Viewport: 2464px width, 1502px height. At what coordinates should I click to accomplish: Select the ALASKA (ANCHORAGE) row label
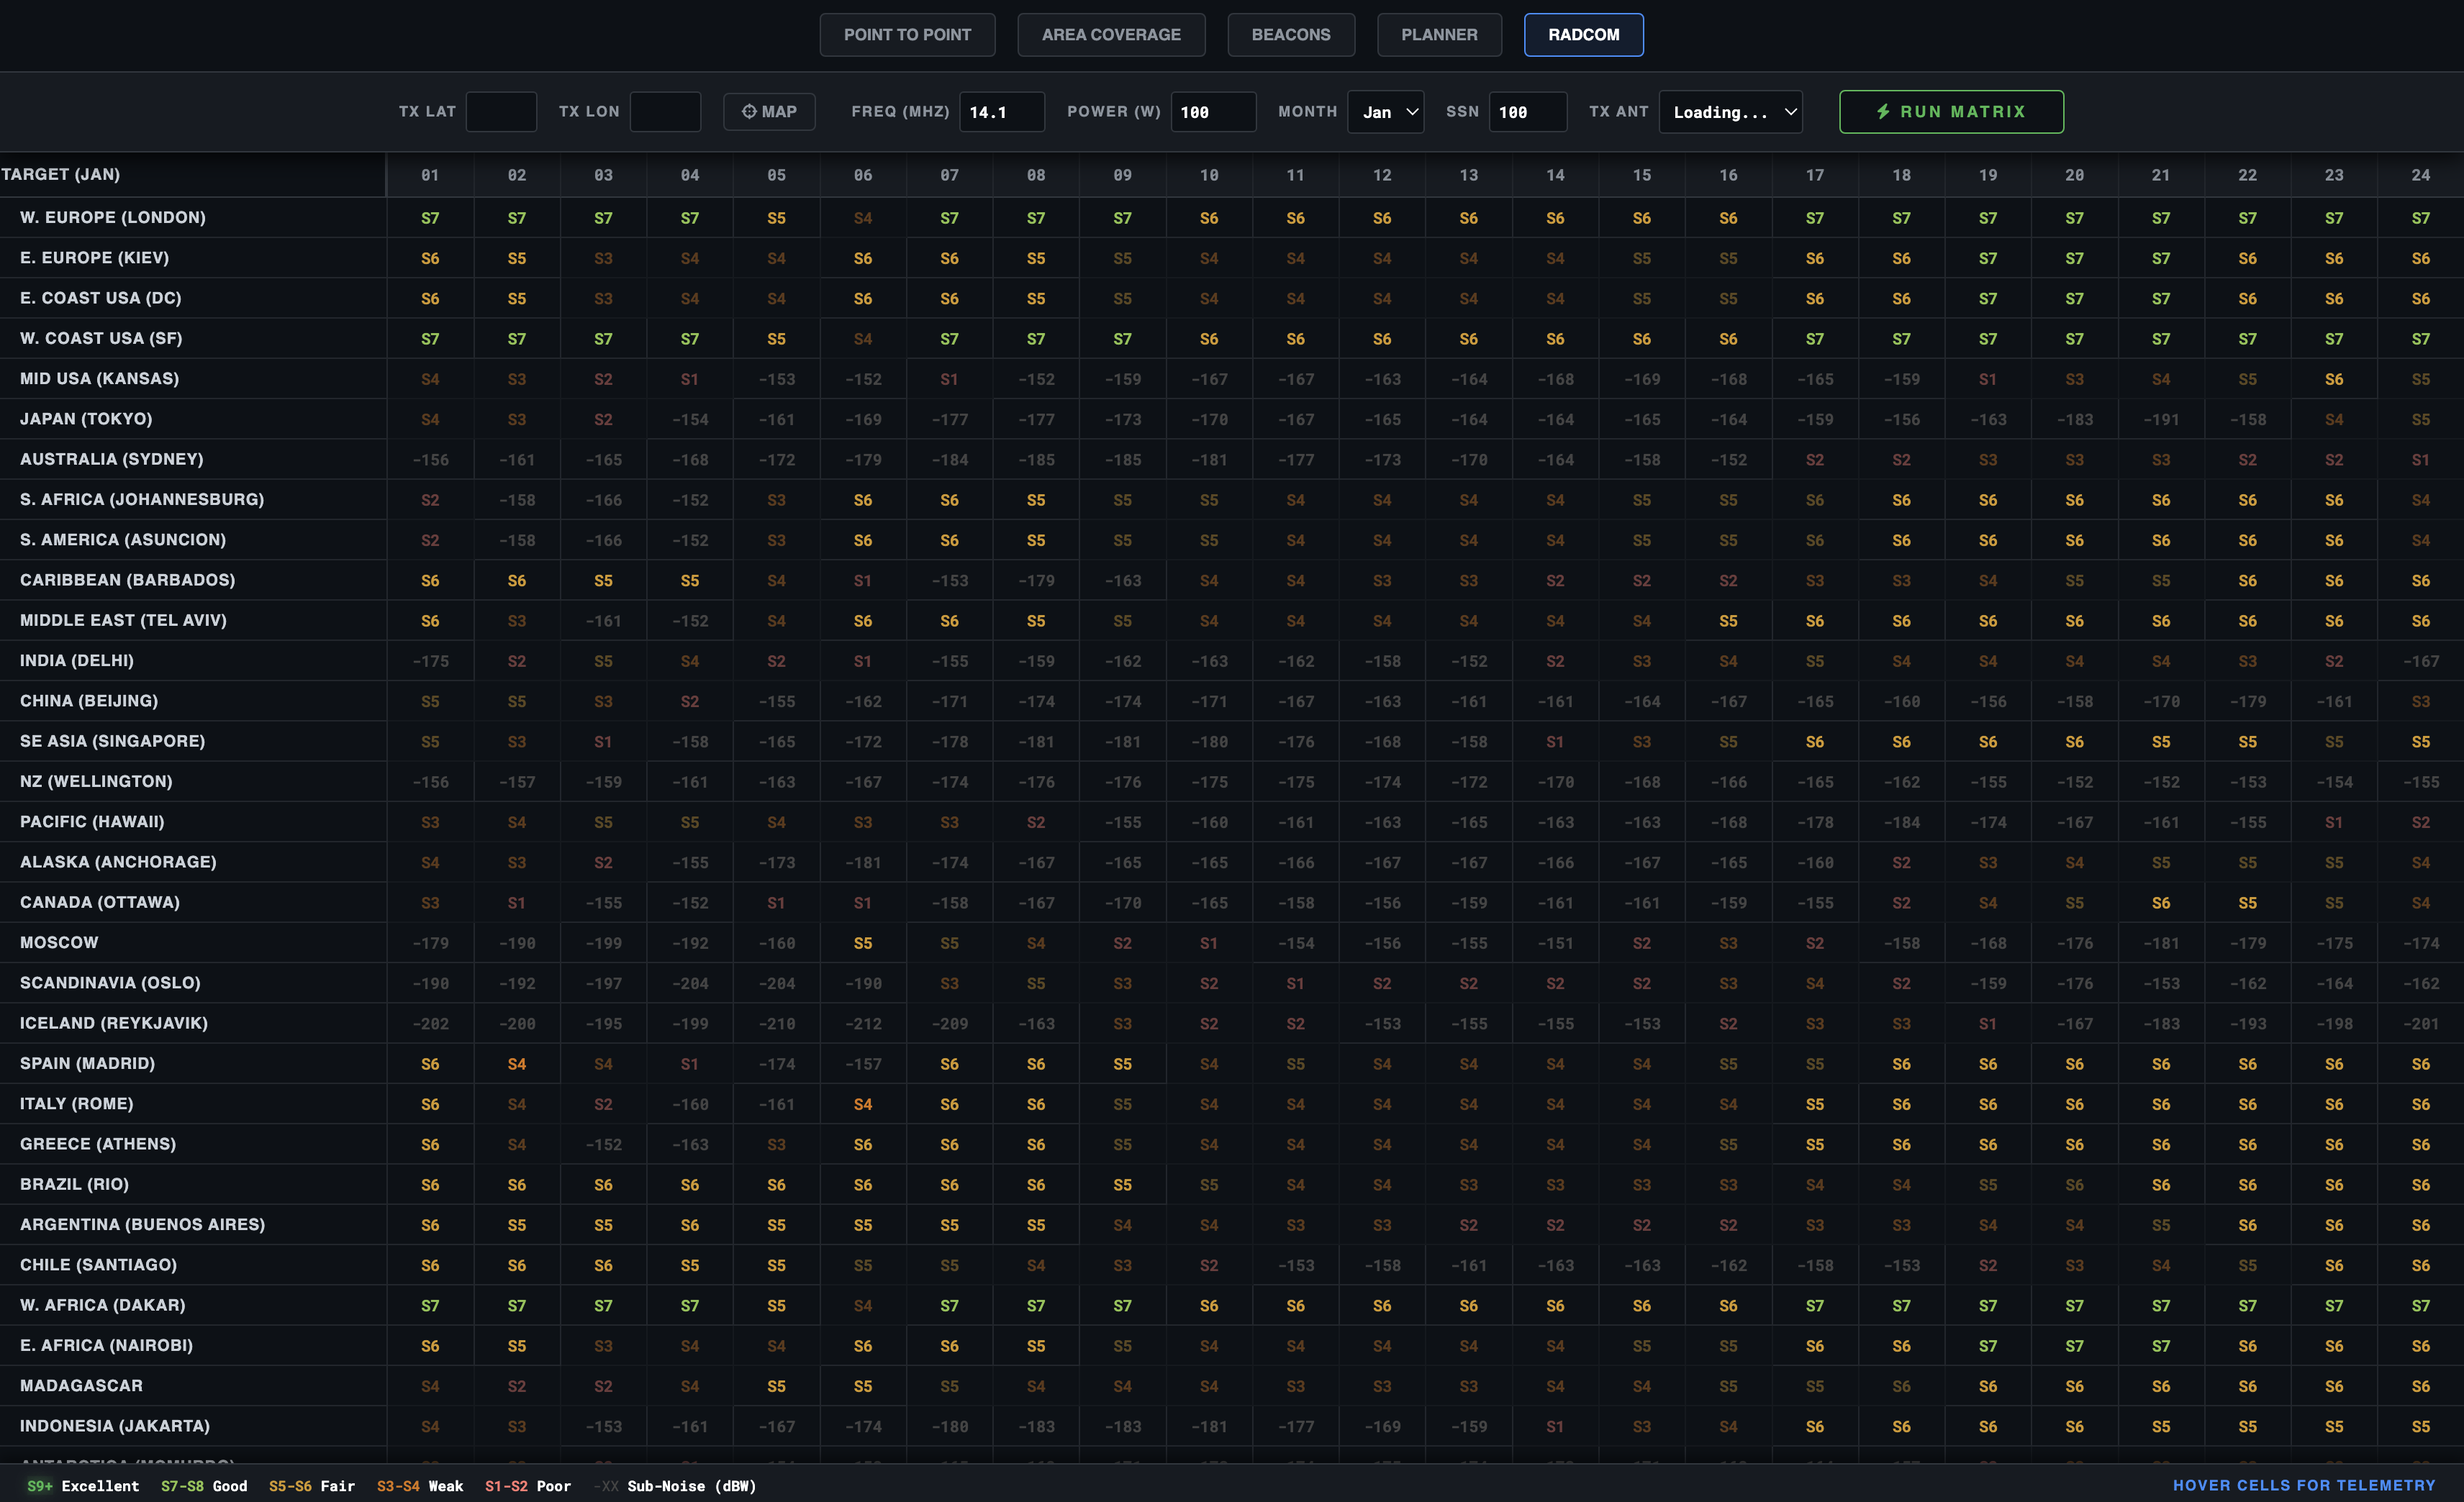(118, 862)
